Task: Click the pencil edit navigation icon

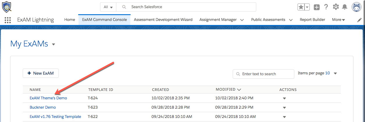Action: click(x=359, y=20)
